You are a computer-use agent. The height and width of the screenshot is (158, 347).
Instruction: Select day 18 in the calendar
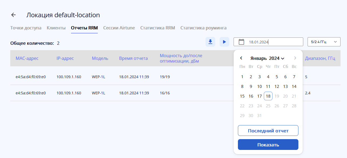pos(268,96)
